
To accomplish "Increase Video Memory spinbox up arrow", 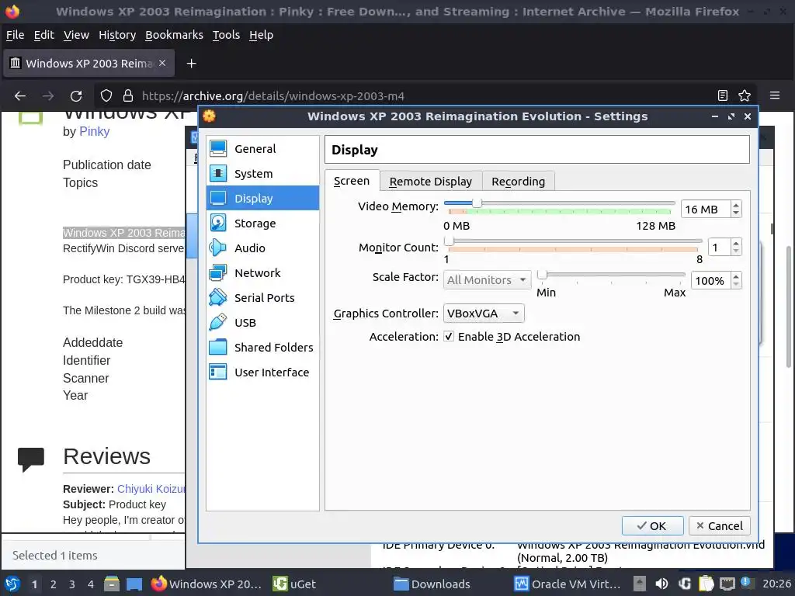I will click(x=736, y=205).
